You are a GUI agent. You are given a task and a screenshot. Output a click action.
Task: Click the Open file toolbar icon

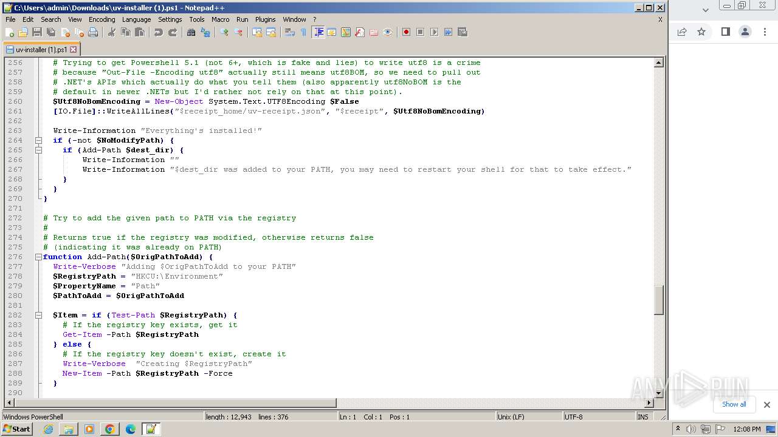pos(23,32)
